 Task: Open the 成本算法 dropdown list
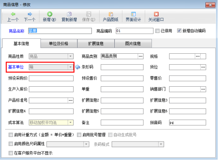(x=70, y=123)
